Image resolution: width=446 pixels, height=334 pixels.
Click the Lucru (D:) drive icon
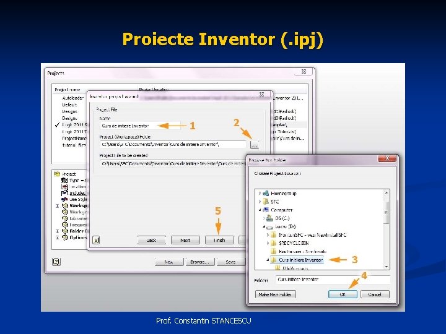pyautogui.click(x=269, y=226)
